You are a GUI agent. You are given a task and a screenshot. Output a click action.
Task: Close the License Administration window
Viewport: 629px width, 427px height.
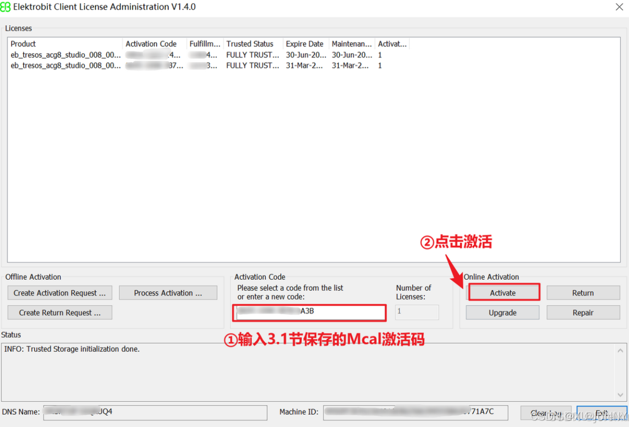pyautogui.click(x=620, y=7)
